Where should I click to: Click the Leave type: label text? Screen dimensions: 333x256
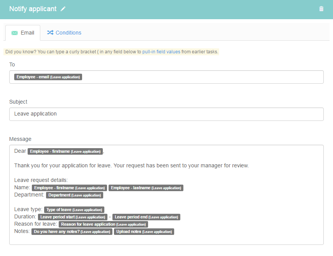28,210
